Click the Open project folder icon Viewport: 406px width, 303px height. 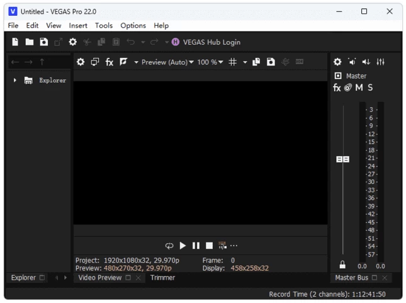coord(30,42)
